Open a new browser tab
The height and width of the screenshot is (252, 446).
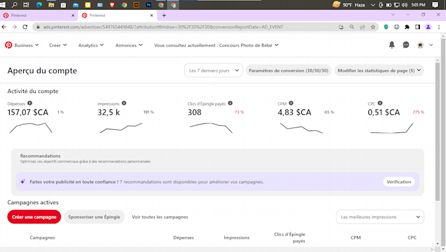[164, 15]
